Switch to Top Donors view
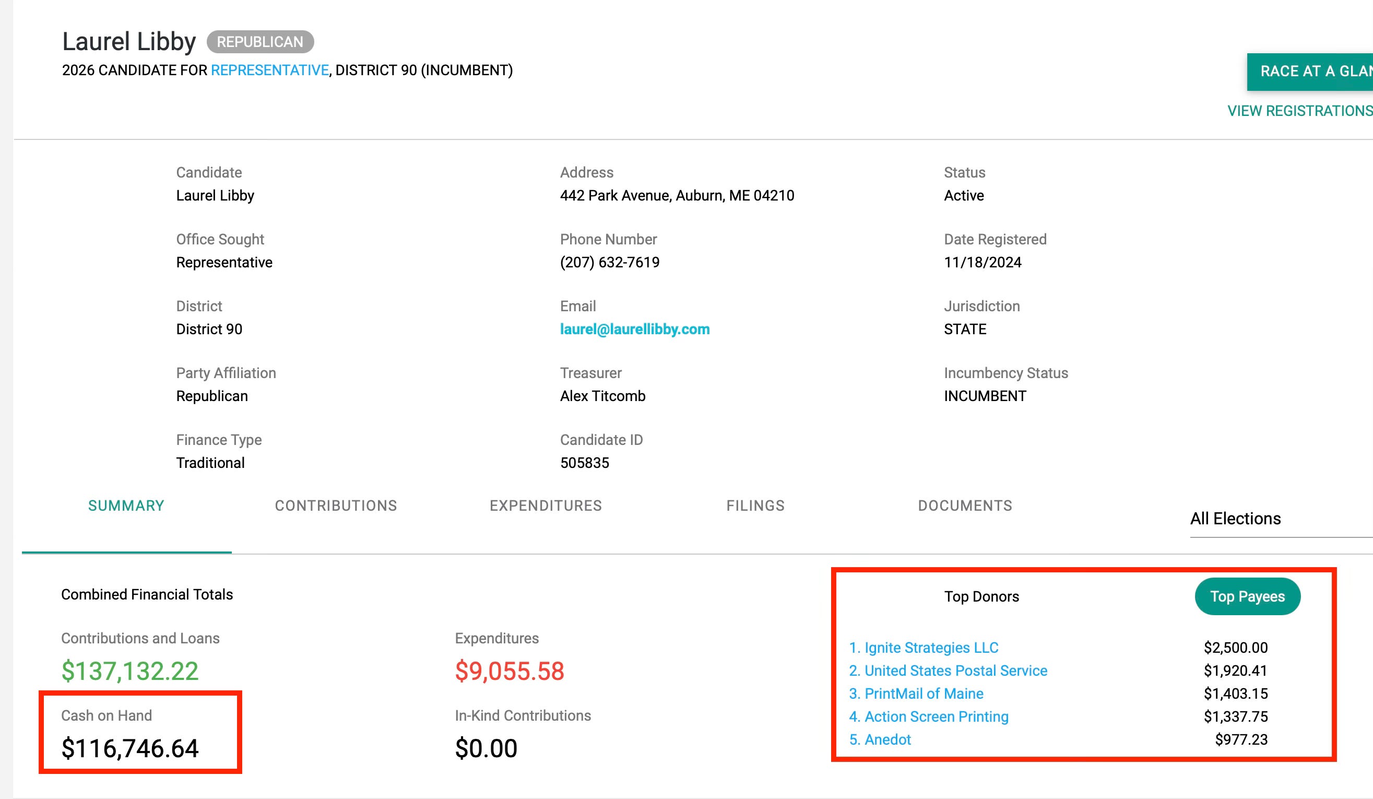Image resolution: width=1373 pixels, height=799 pixels. [x=981, y=597]
